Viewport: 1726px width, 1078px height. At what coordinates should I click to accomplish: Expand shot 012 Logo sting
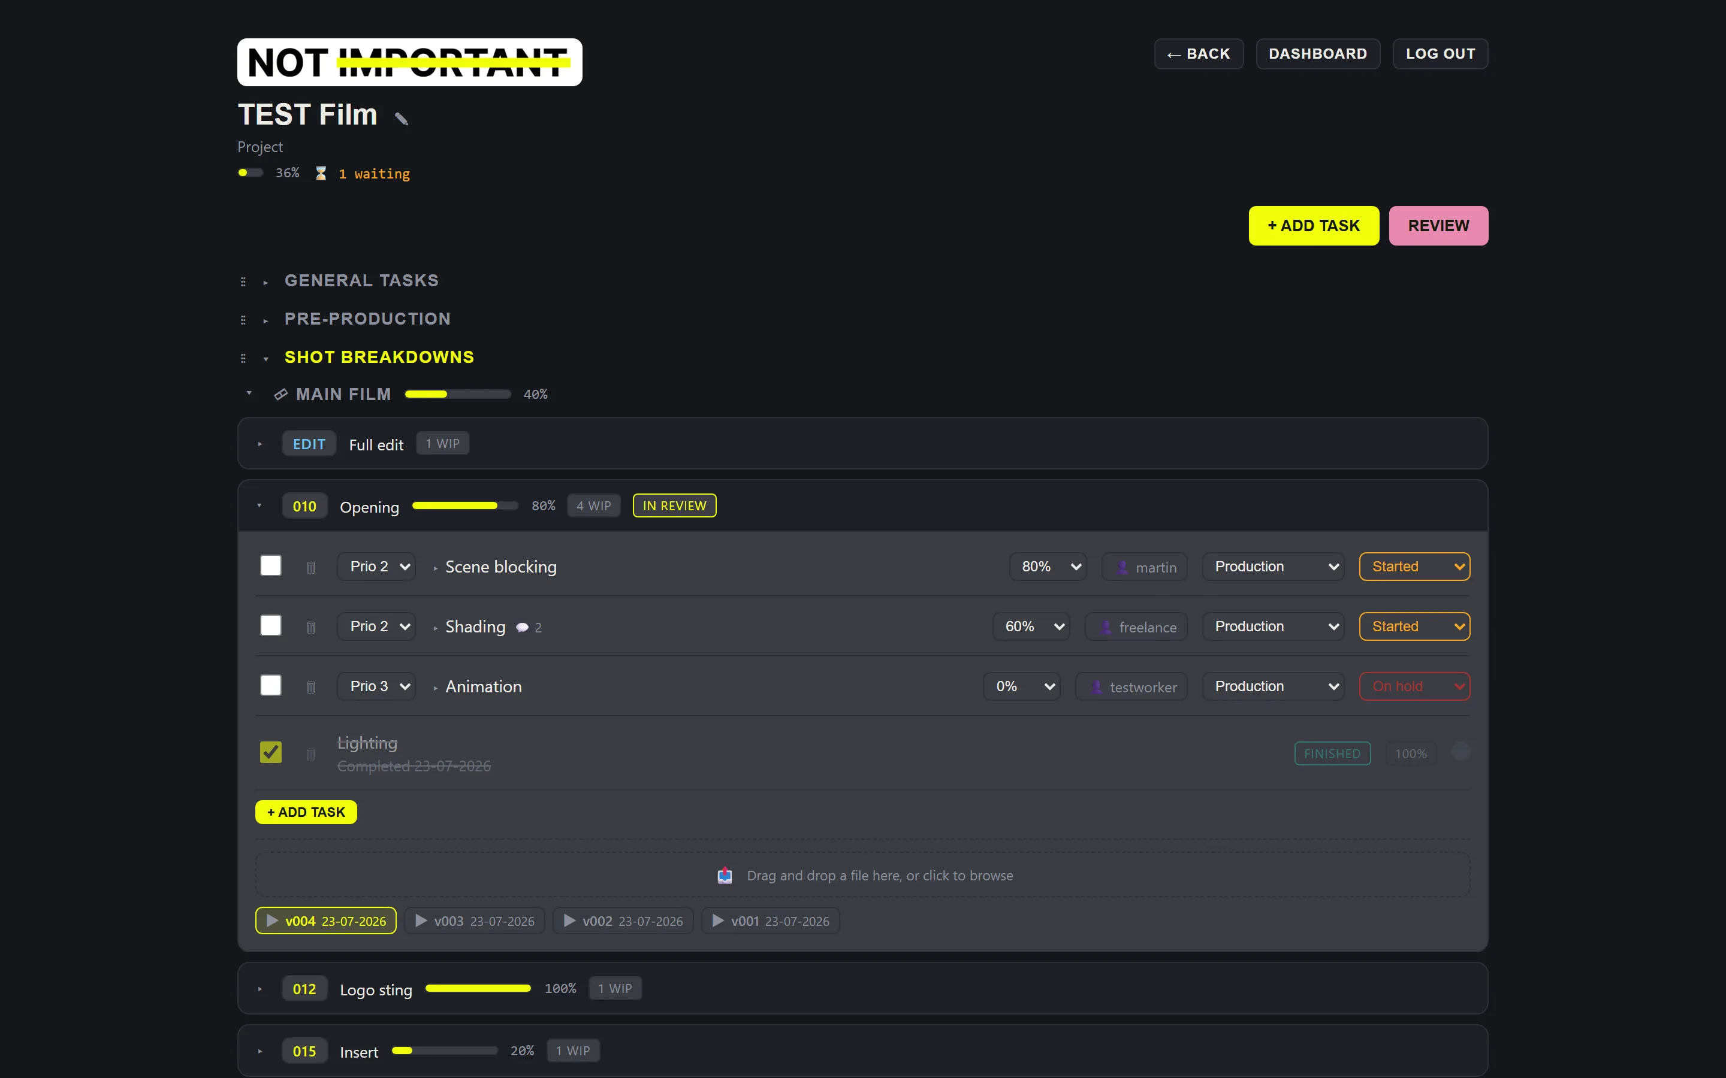pyautogui.click(x=260, y=989)
